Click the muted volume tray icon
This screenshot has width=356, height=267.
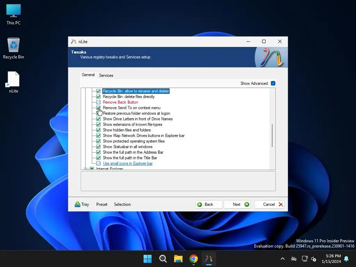point(314,259)
